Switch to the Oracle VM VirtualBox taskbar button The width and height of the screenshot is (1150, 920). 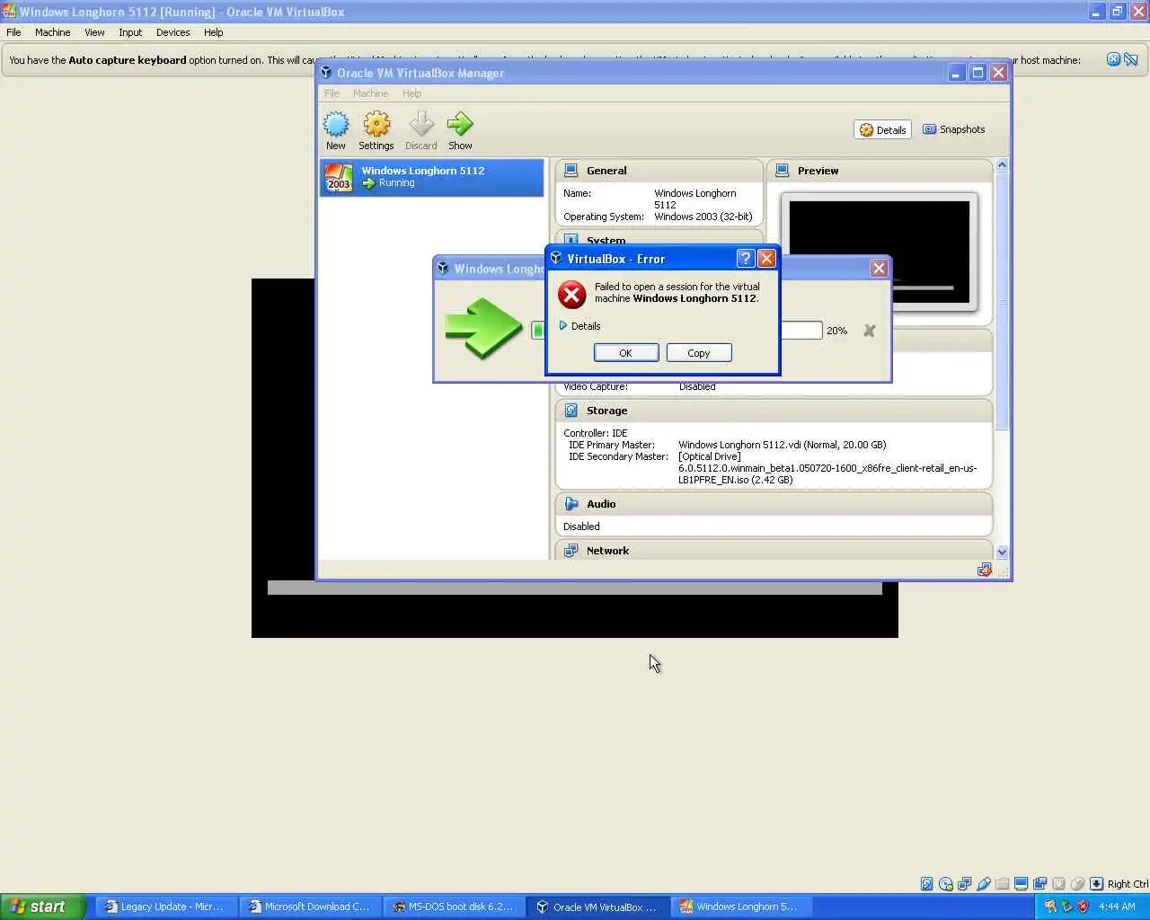597,907
